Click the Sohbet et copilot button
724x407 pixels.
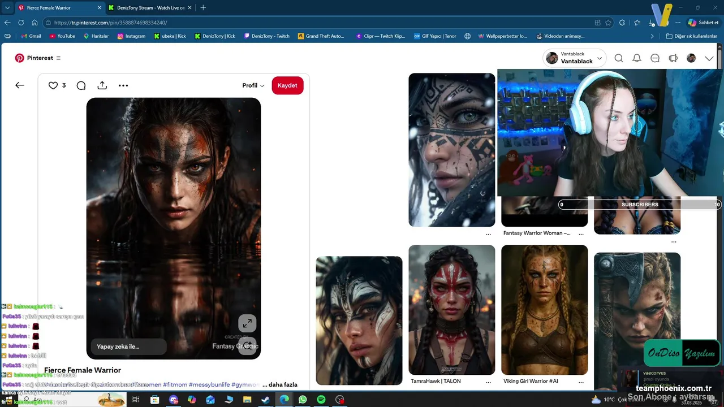pos(703,23)
